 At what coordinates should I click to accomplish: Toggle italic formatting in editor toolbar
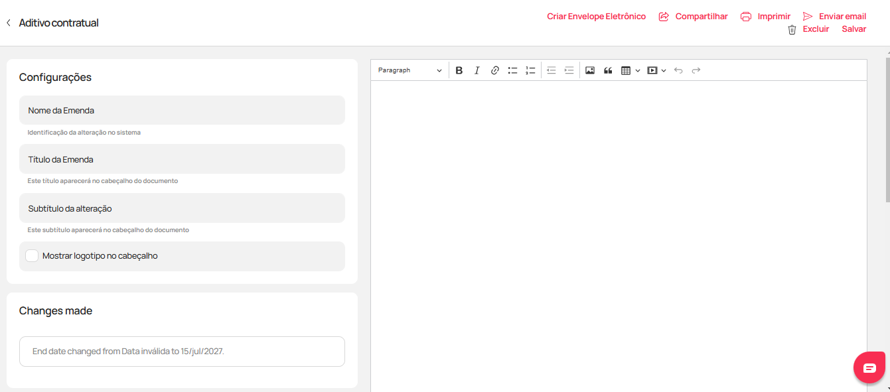tap(477, 70)
